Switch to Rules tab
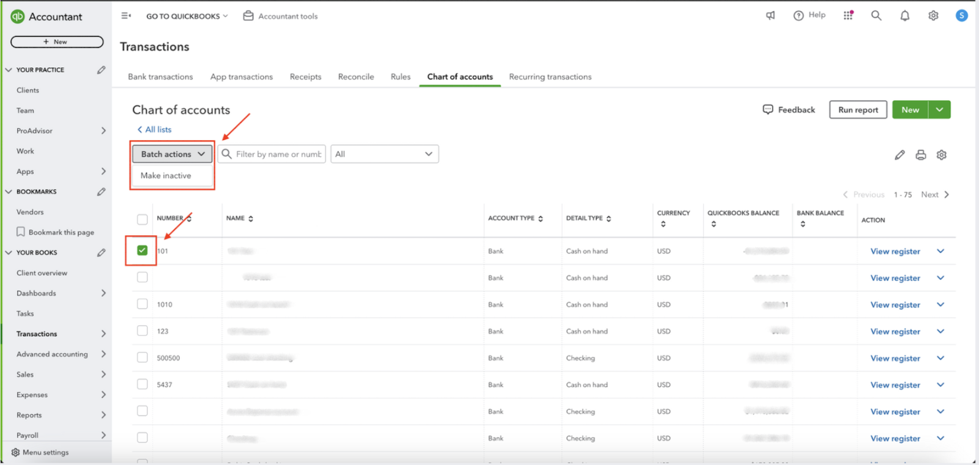 pos(401,77)
